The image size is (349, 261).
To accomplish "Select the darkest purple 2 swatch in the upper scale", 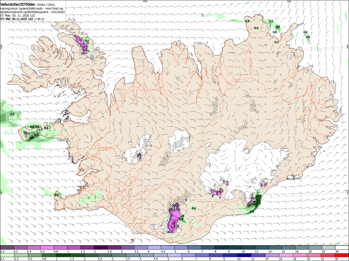I will (x=101, y=248).
